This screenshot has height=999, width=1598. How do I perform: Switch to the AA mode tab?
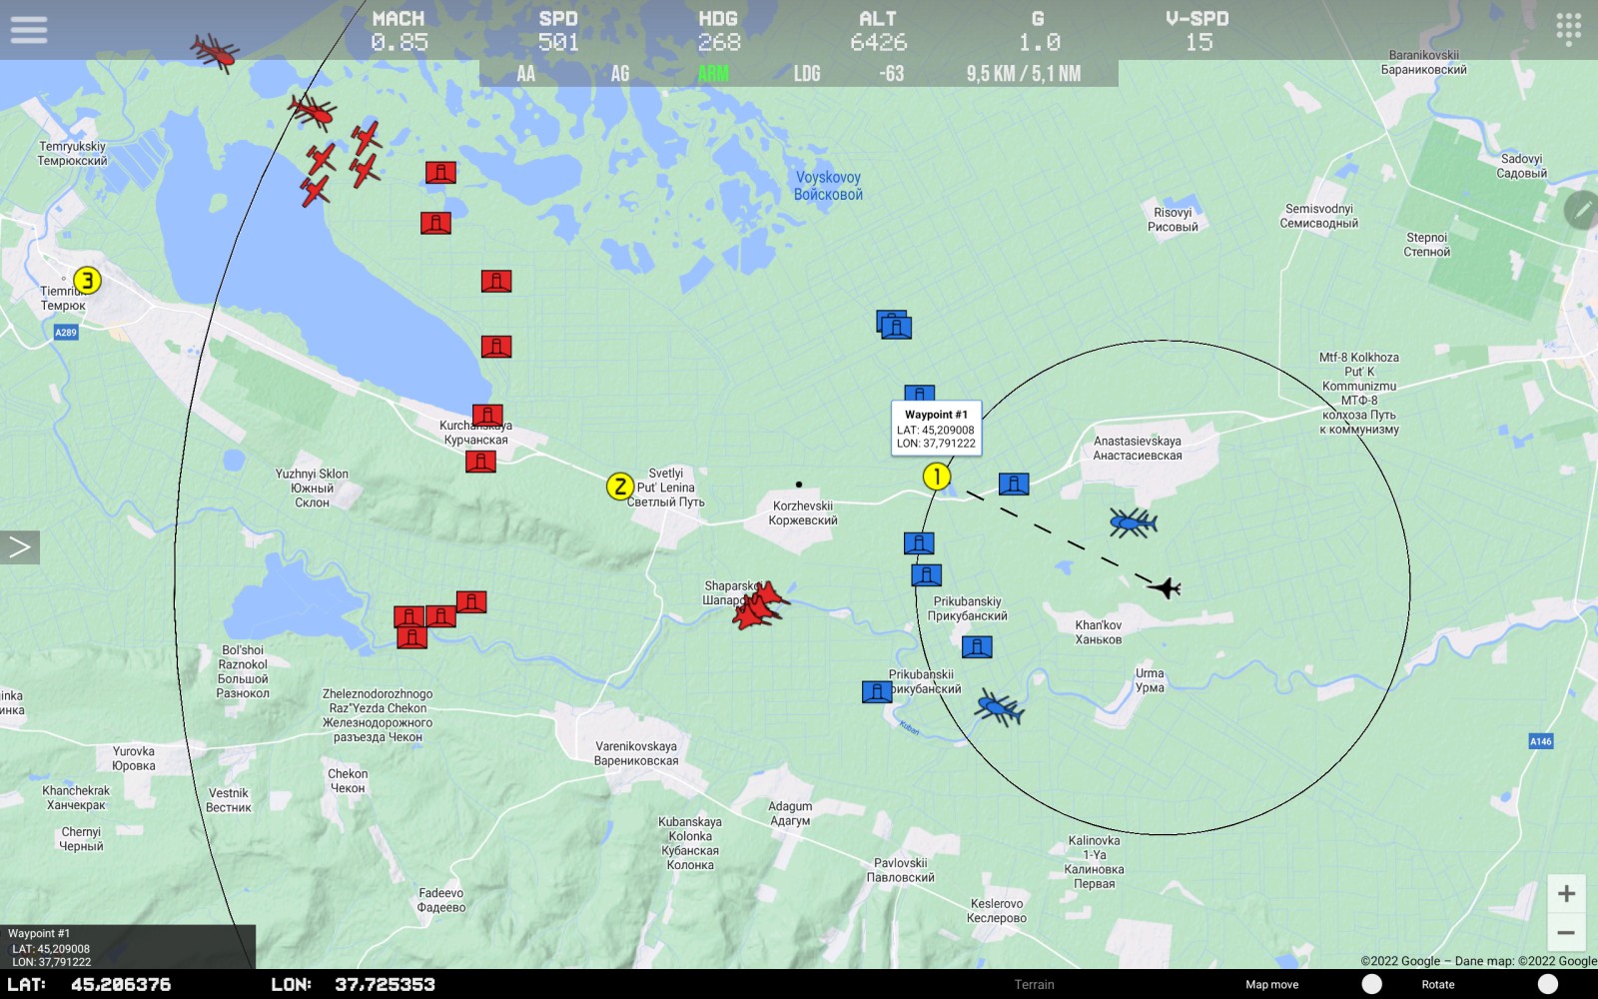tap(526, 74)
